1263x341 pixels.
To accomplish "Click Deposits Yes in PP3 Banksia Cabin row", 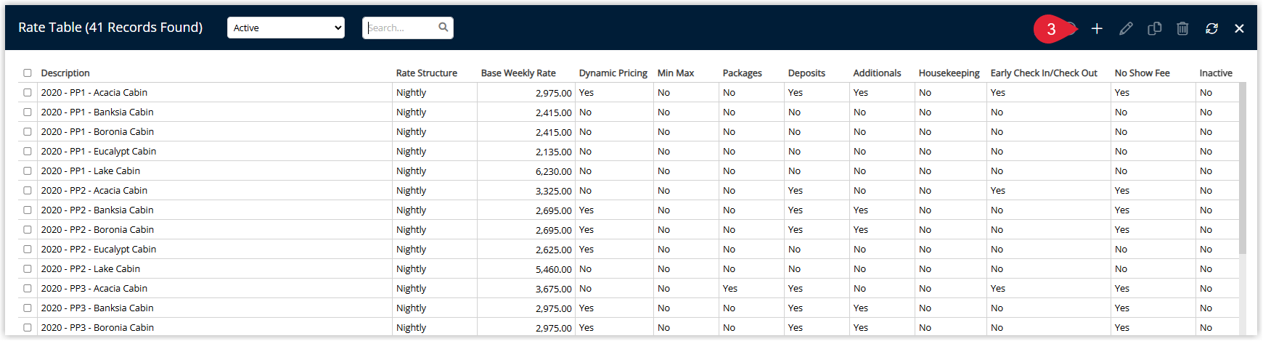I will click(796, 308).
